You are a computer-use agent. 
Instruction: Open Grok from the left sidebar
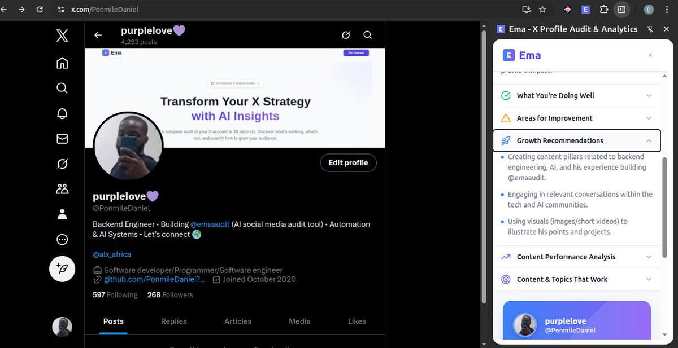point(62,164)
